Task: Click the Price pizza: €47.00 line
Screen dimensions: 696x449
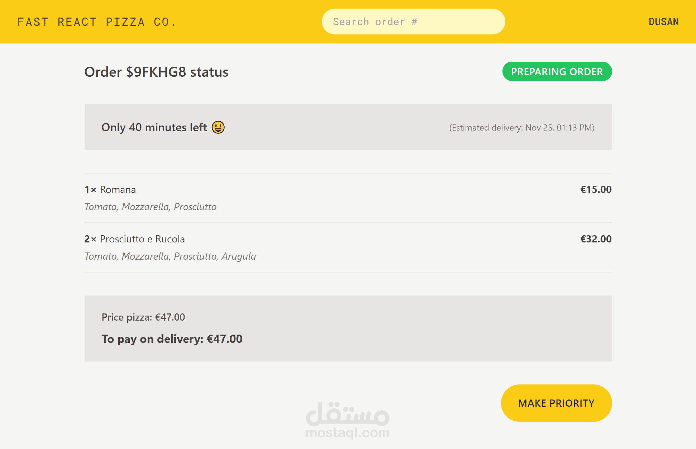Action: (143, 317)
